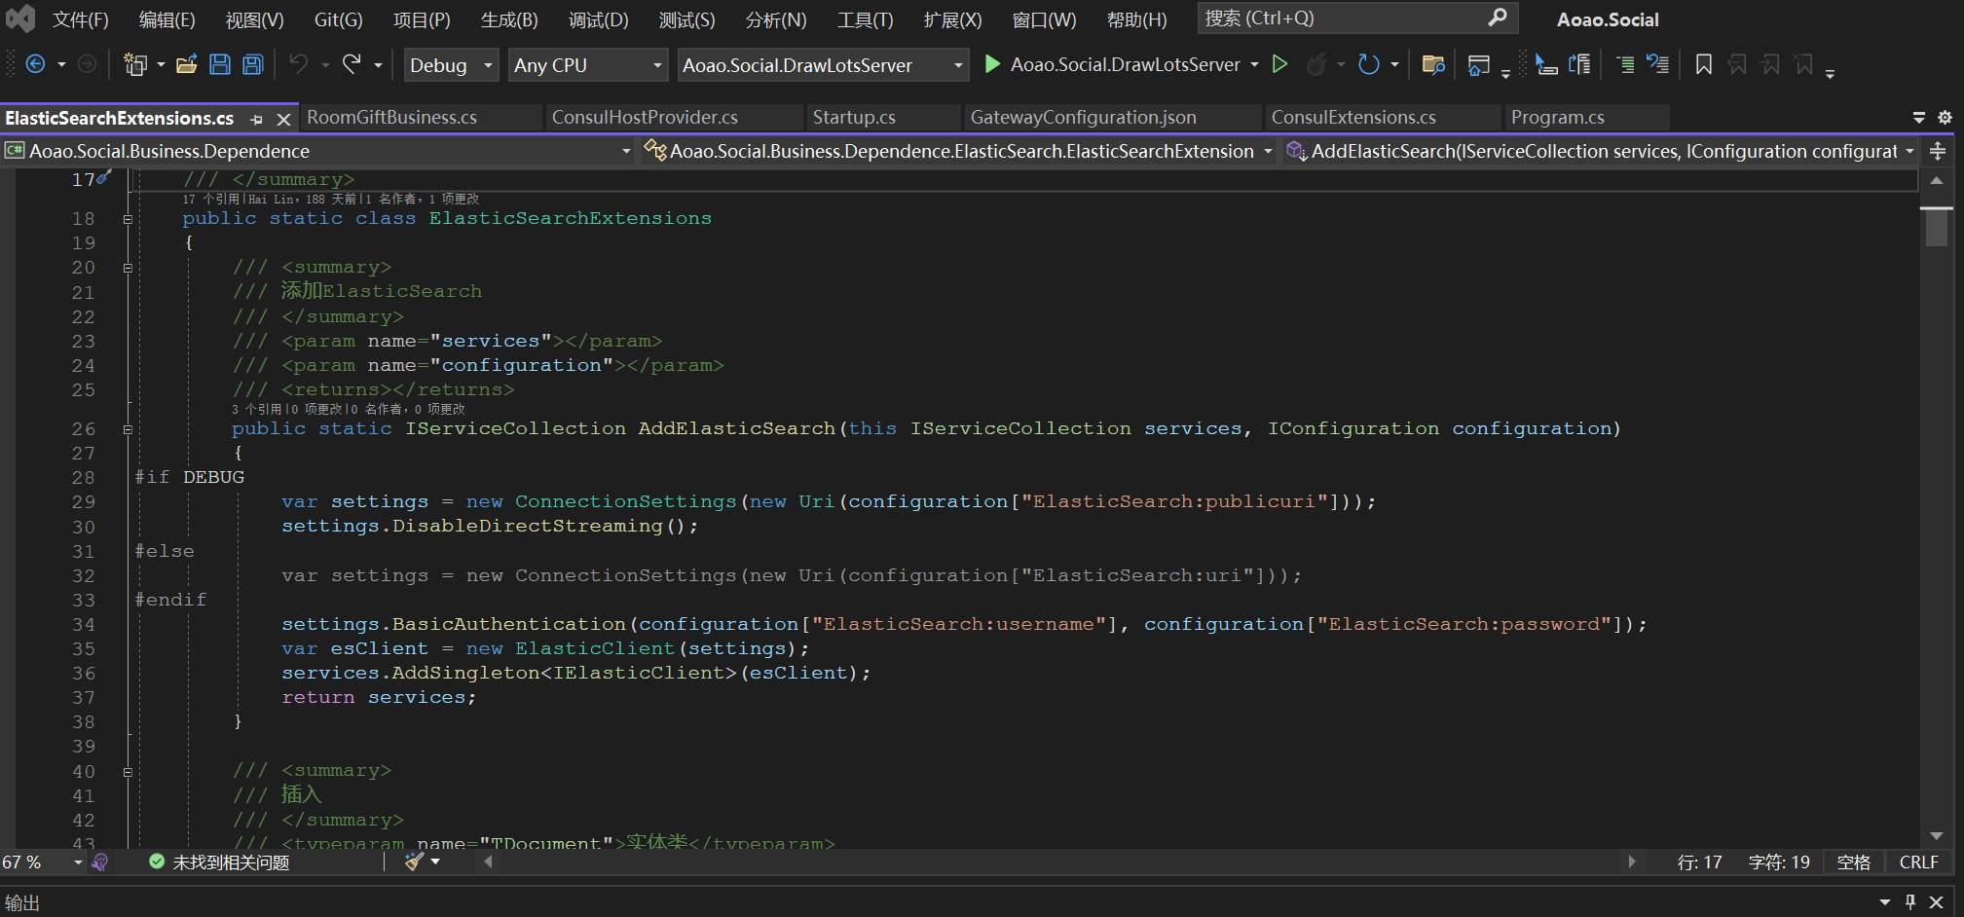This screenshot has height=917, width=1964.
Task: Open the debug target dropdown arrow next to the Start button
Action: [1254, 64]
